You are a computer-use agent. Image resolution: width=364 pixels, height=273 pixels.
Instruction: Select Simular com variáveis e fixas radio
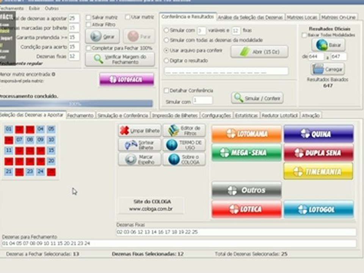tap(166, 30)
